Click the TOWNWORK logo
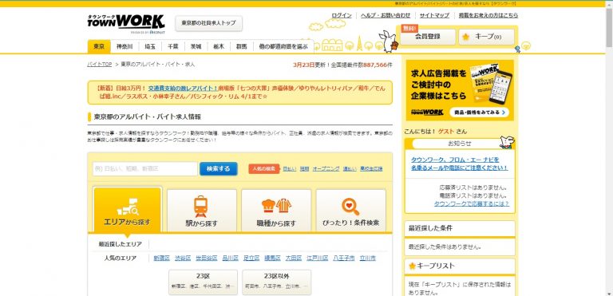The width and height of the screenshot is (613, 296). [x=126, y=22]
